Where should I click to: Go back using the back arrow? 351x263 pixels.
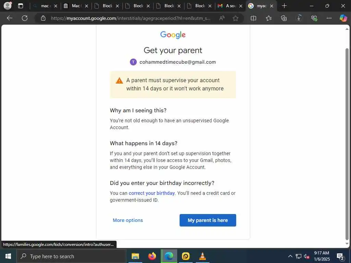[9, 18]
